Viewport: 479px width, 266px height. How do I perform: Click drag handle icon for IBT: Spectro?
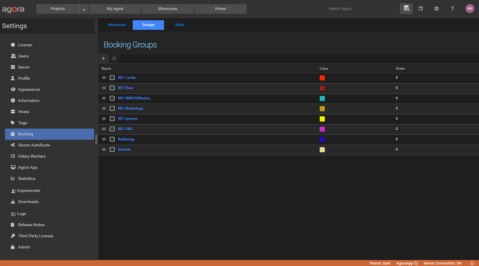(104, 119)
